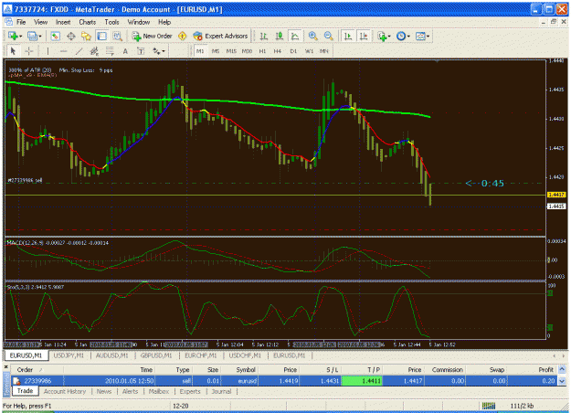
Task: Launch MetaEditor via yellow diamond icon
Action: pos(182,36)
